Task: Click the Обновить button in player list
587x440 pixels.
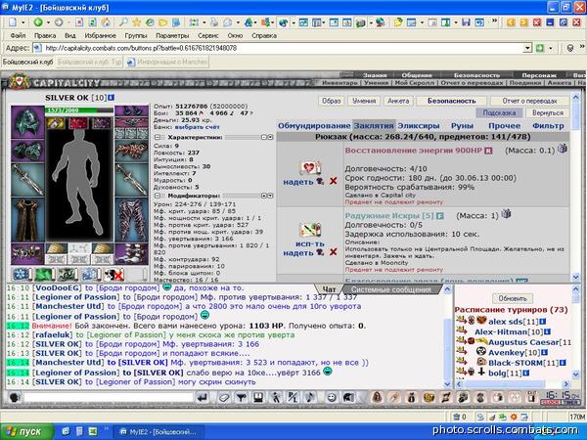Action: (513, 298)
